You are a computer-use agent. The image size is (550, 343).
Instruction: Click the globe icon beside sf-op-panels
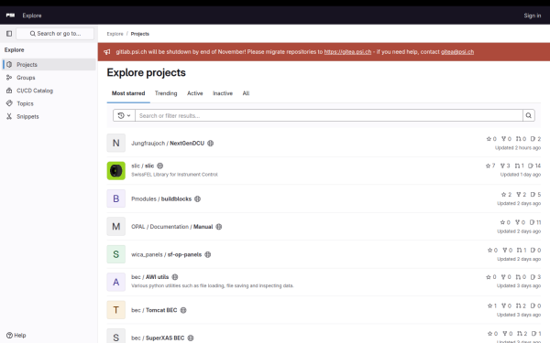(208, 254)
